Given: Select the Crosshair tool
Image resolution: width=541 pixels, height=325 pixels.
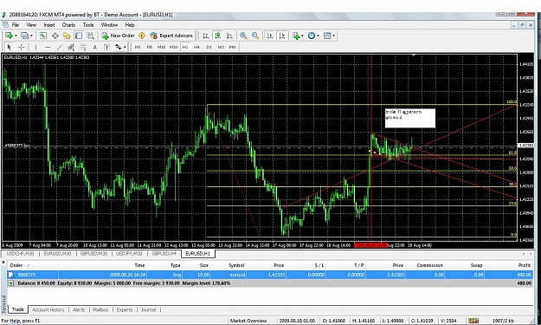Looking at the screenshot, I should [22, 47].
